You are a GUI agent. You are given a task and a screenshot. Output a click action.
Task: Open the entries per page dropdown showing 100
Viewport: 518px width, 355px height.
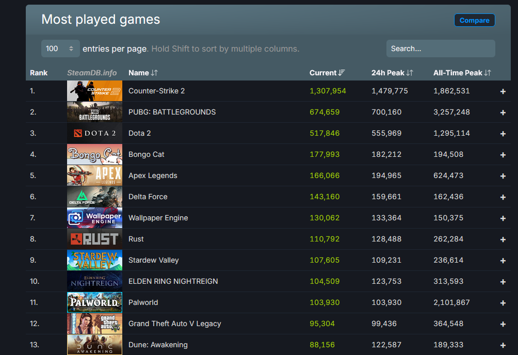60,49
